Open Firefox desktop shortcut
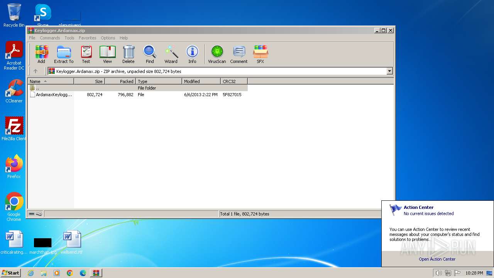The width and height of the screenshot is (494, 278). [14, 167]
